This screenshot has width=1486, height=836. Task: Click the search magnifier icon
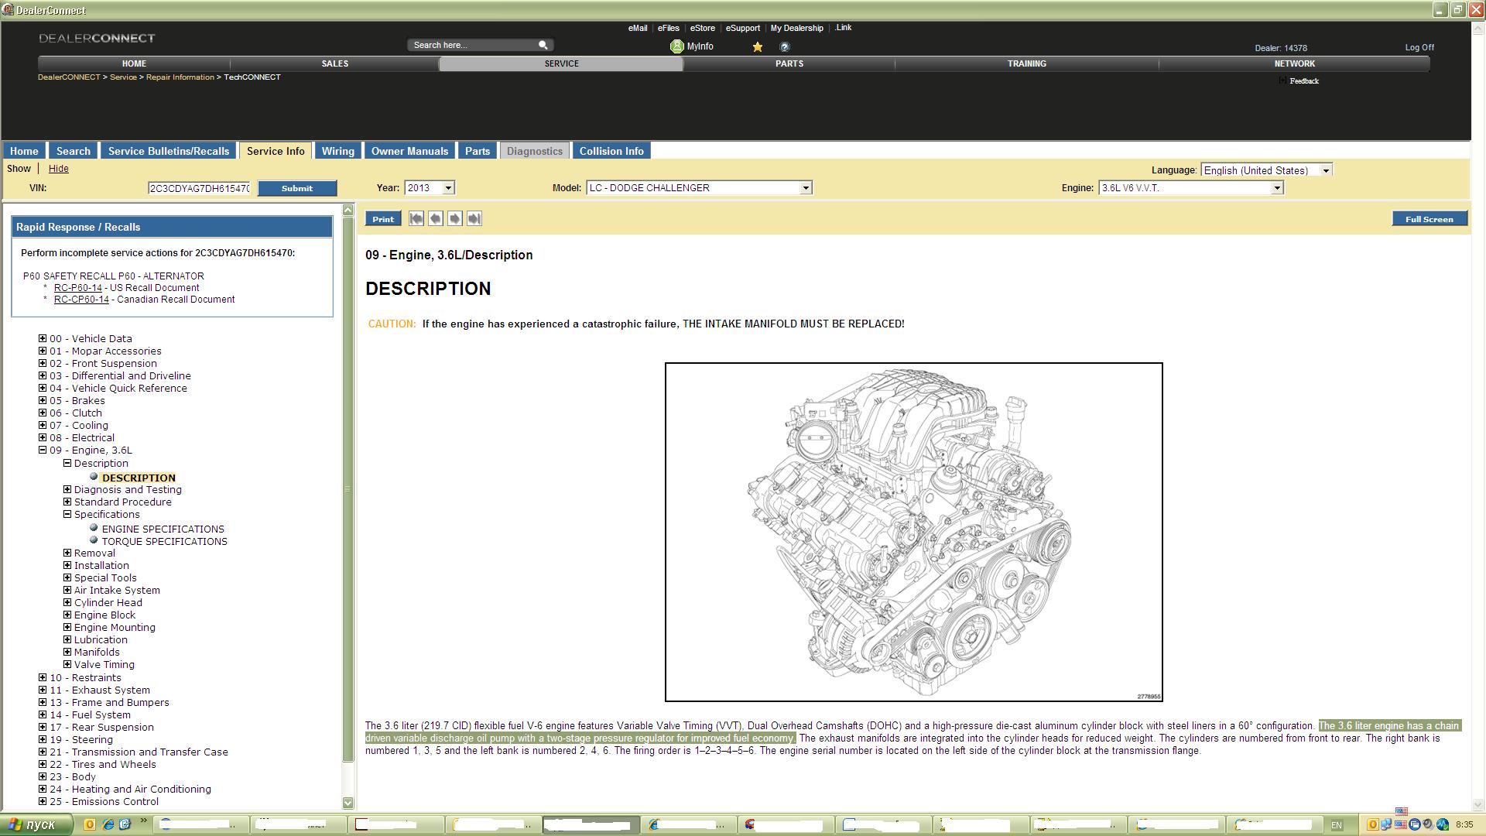(543, 45)
